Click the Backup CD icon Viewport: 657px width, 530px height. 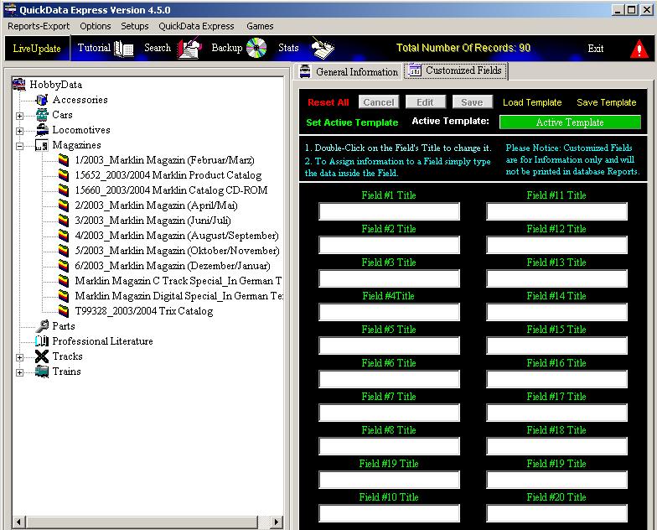point(256,48)
